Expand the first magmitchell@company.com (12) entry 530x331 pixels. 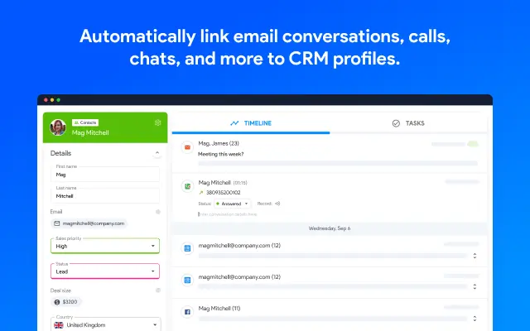(x=475, y=256)
